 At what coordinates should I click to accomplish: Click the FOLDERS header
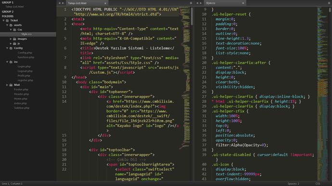point(8,16)
